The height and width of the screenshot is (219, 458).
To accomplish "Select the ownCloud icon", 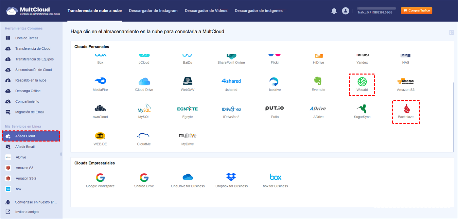I will (x=100, y=108).
